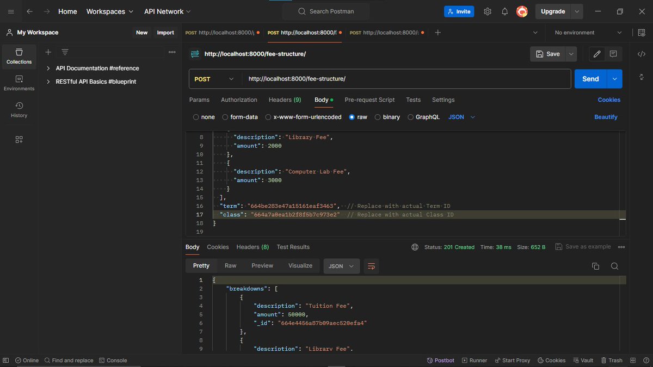The height and width of the screenshot is (367, 653).
Task: Open Environments in the sidebar
Action: pos(19,83)
